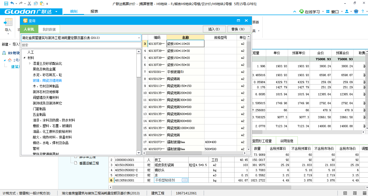Select row 瓷板180*110*30
368x196 pixels.
[x=195, y=51]
